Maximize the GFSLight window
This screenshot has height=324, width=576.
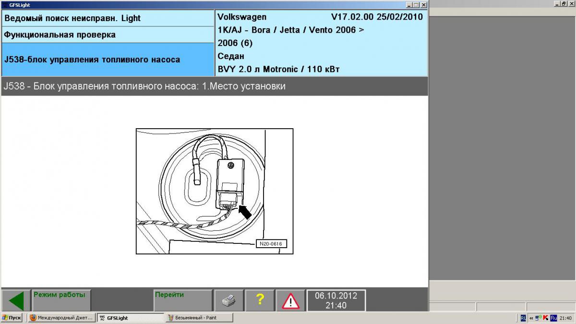pyautogui.click(x=416, y=5)
